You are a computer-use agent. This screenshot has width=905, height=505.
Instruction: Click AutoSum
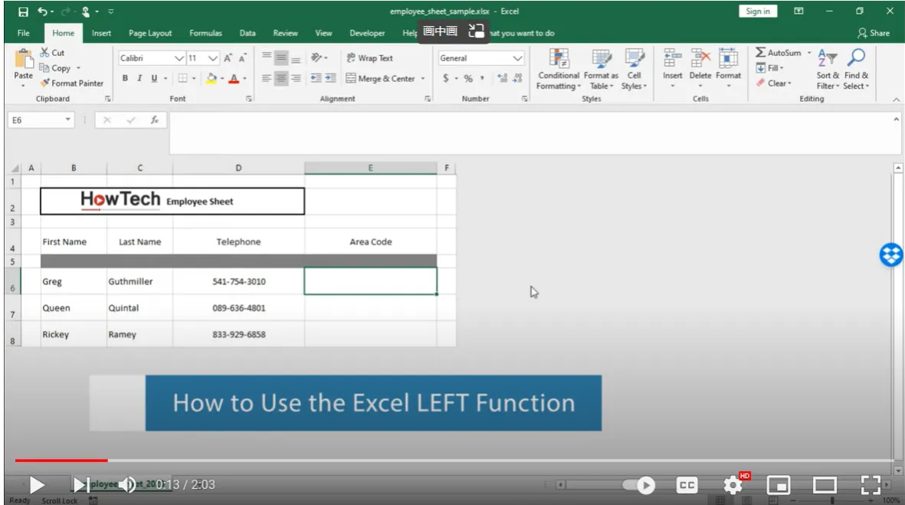pos(778,53)
